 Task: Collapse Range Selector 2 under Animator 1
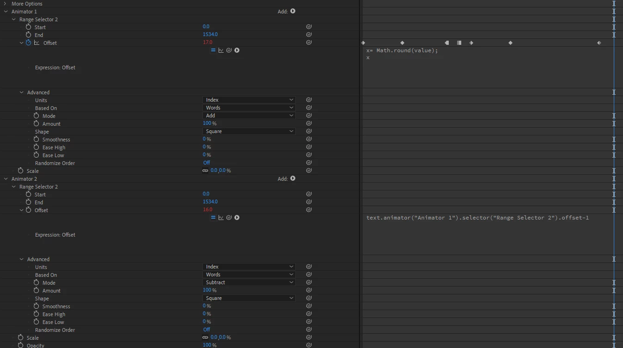[13, 19]
